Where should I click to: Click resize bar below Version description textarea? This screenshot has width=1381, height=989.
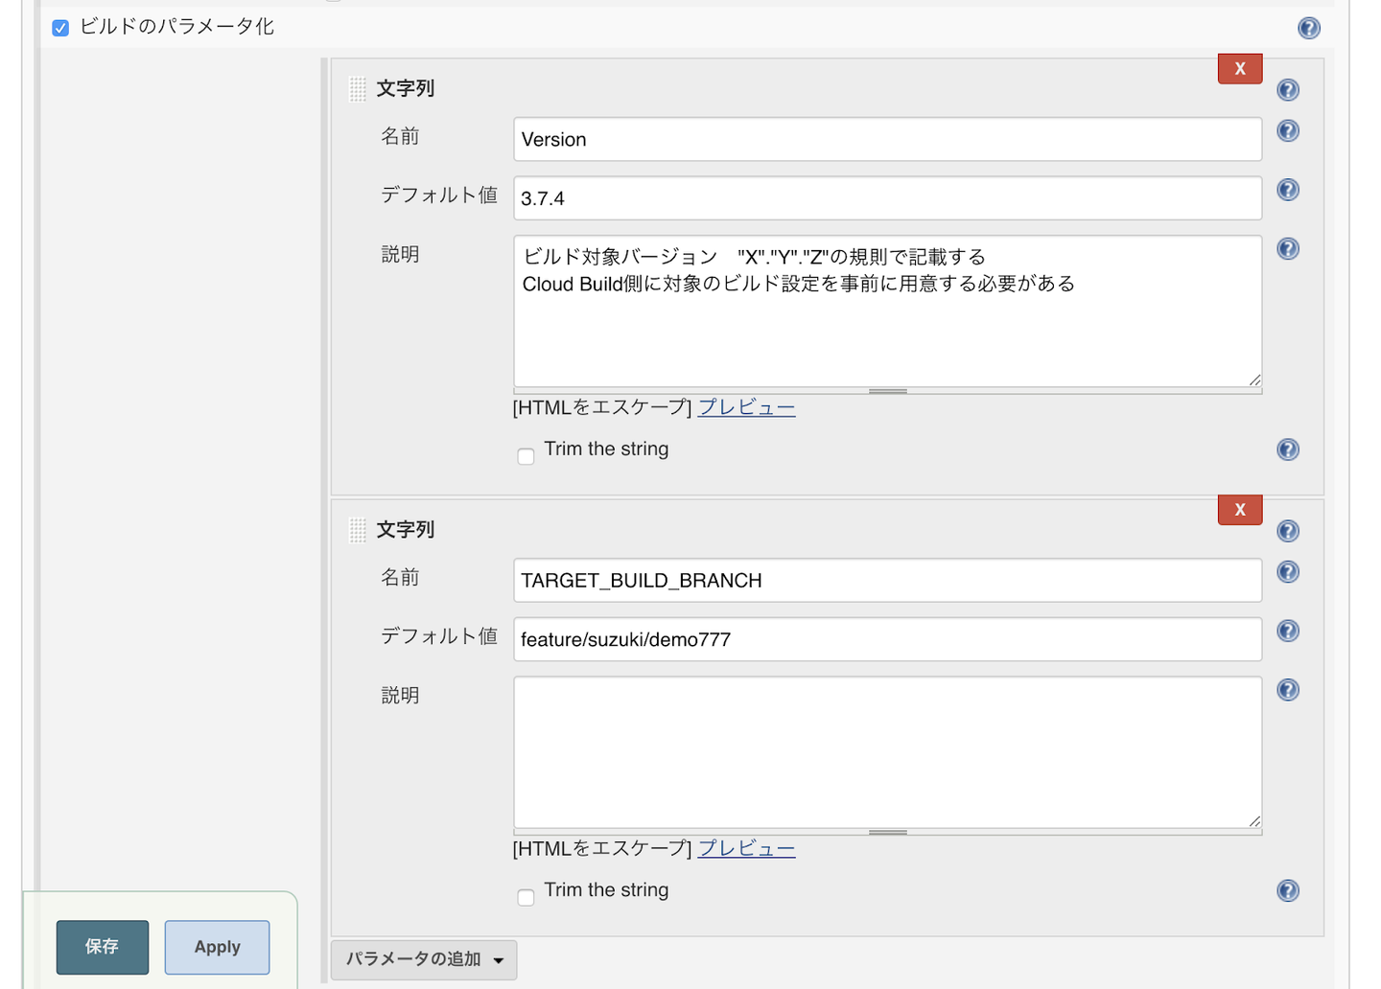pos(887,391)
